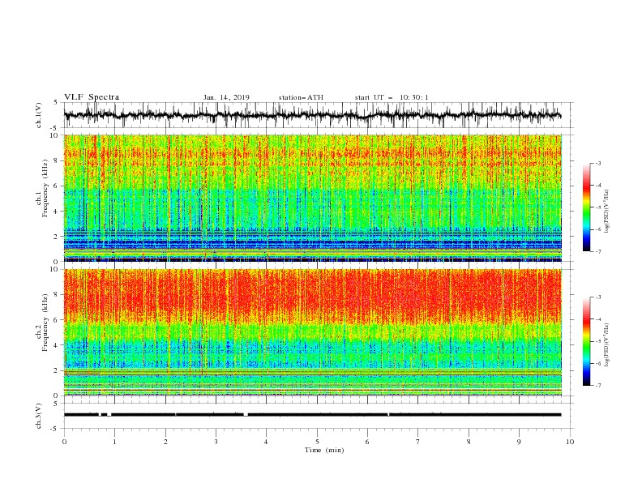
Task: Click the log(PSD) label beside the ch.2 color bar
Action: pos(606,345)
